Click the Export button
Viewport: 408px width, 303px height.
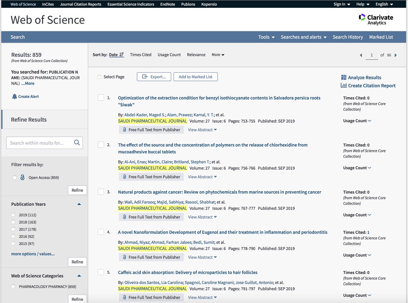pyautogui.click(x=154, y=77)
